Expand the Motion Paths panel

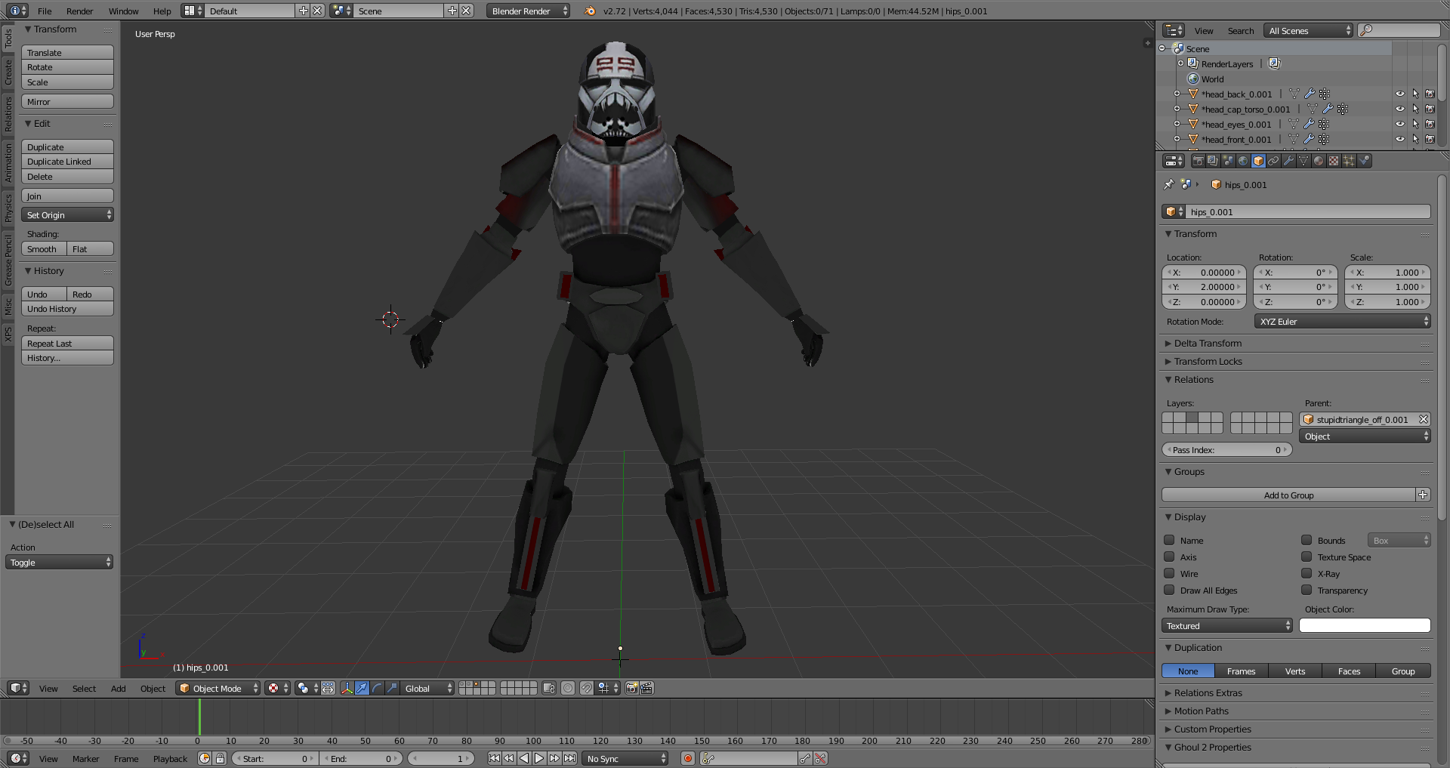point(1201,711)
